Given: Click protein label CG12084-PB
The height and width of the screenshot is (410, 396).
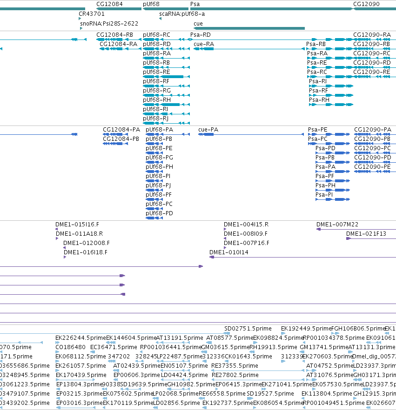Looking at the screenshot, I should [121, 139].
